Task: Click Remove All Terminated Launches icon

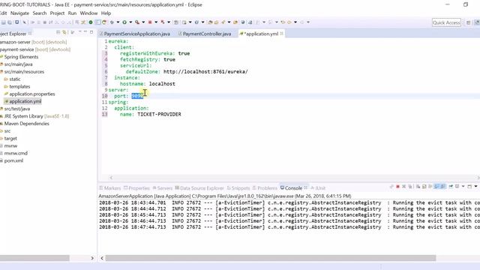Action: [410, 187]
